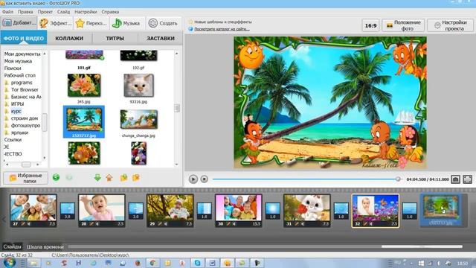Open Skype from the taskbar
The image size is (476, 268).
point(198,263)
